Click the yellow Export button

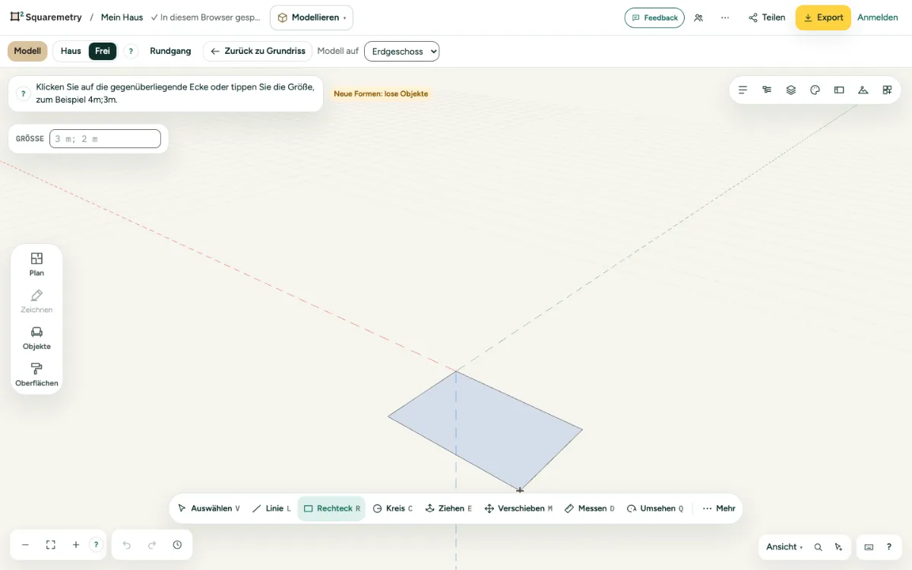click(823, 17)
